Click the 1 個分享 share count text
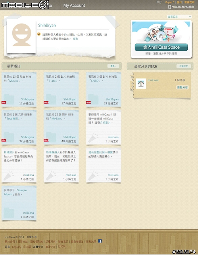The image size is (198, 255). coord(180,80)
